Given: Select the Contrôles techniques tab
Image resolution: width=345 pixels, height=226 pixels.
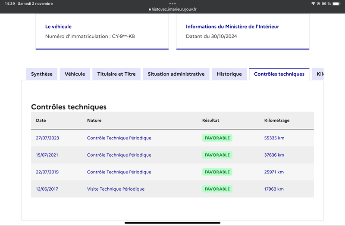Looking at the screenshot, I should [279, 74].
